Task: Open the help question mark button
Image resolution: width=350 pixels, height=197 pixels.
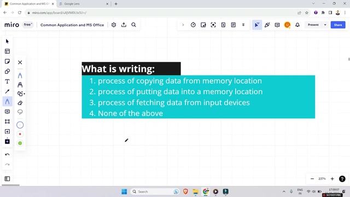Action: [342, 179]
